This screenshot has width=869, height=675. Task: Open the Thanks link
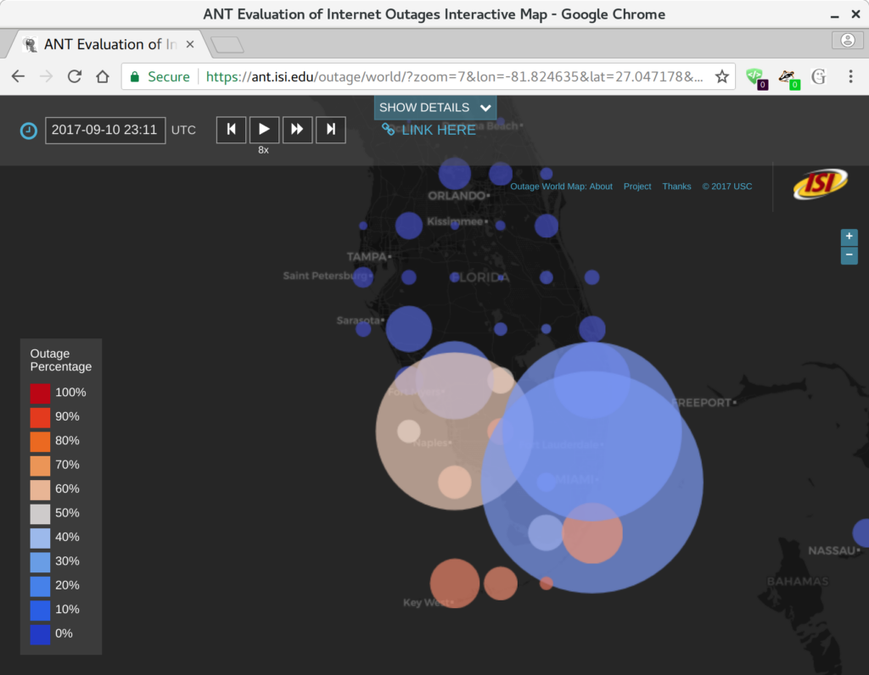(676, 187)
